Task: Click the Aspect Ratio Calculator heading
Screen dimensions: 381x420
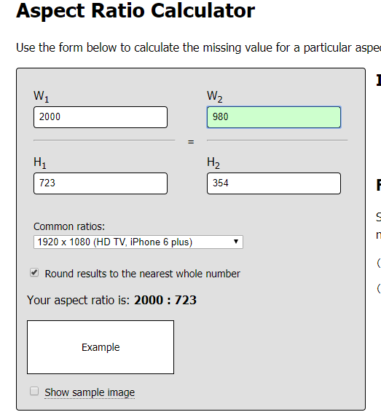Action: [x=135, y=11]
